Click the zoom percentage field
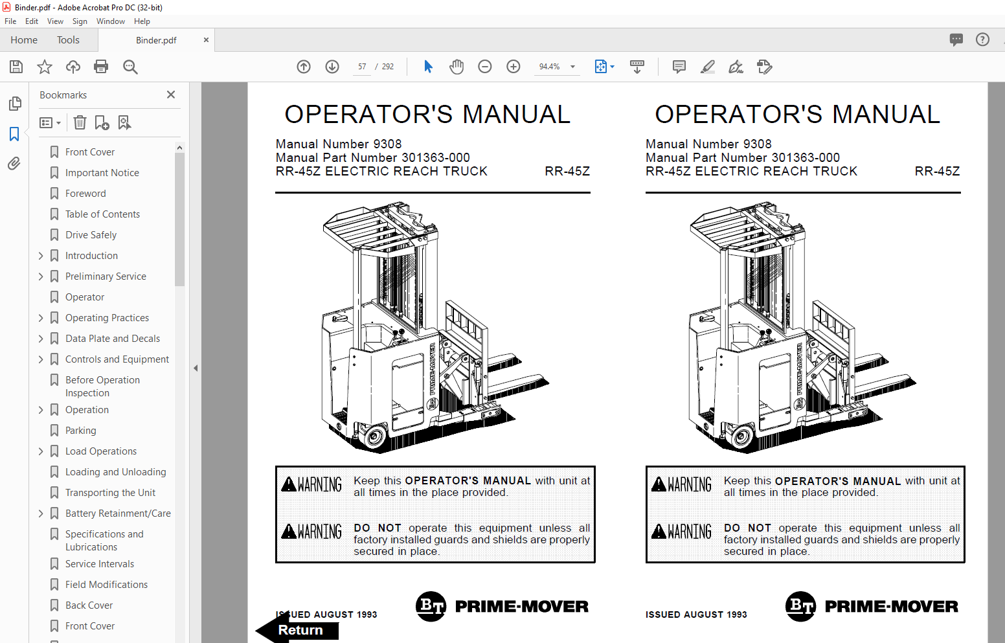 coord(549,67)
